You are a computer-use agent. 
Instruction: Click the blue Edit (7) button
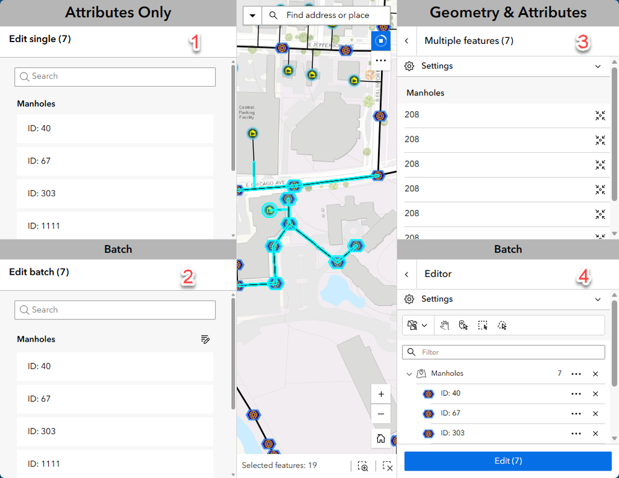(508, 461)
